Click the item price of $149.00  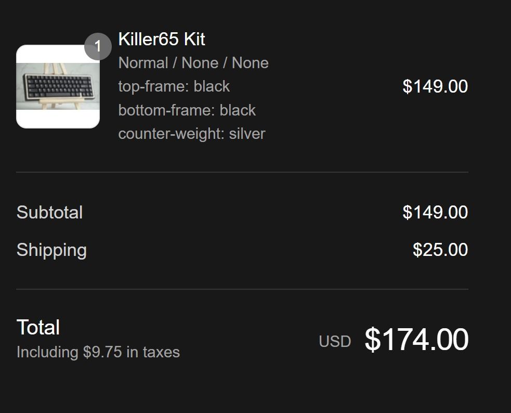[436, 86]
